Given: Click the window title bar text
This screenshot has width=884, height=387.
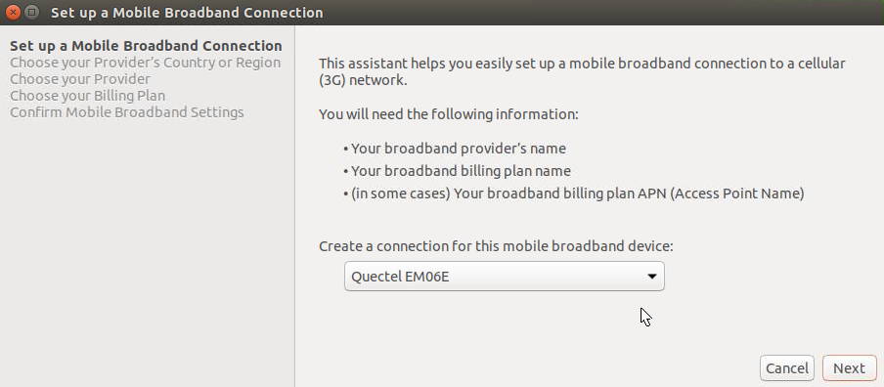Looking at the screenshot, I should [x=187, y=13].
